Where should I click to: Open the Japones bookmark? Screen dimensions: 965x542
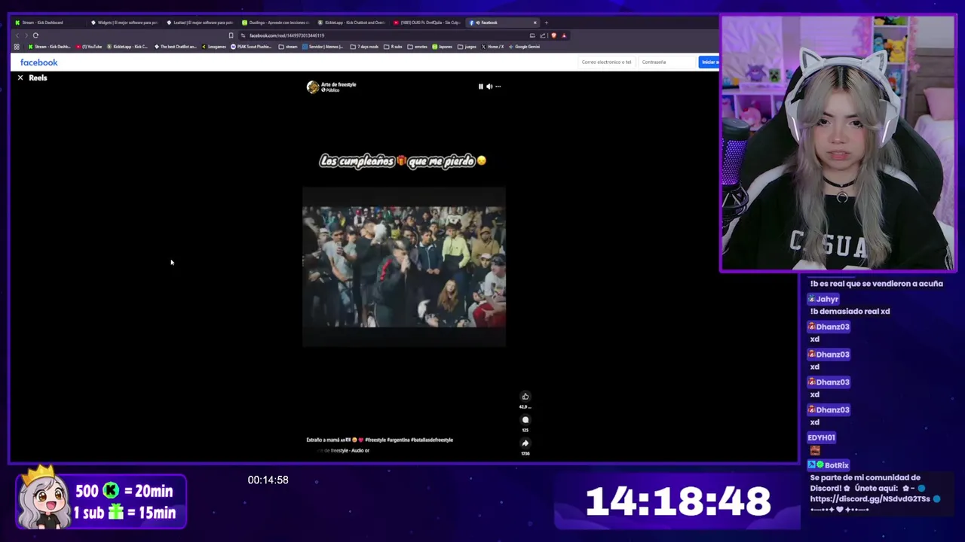[x=443, y=47]
